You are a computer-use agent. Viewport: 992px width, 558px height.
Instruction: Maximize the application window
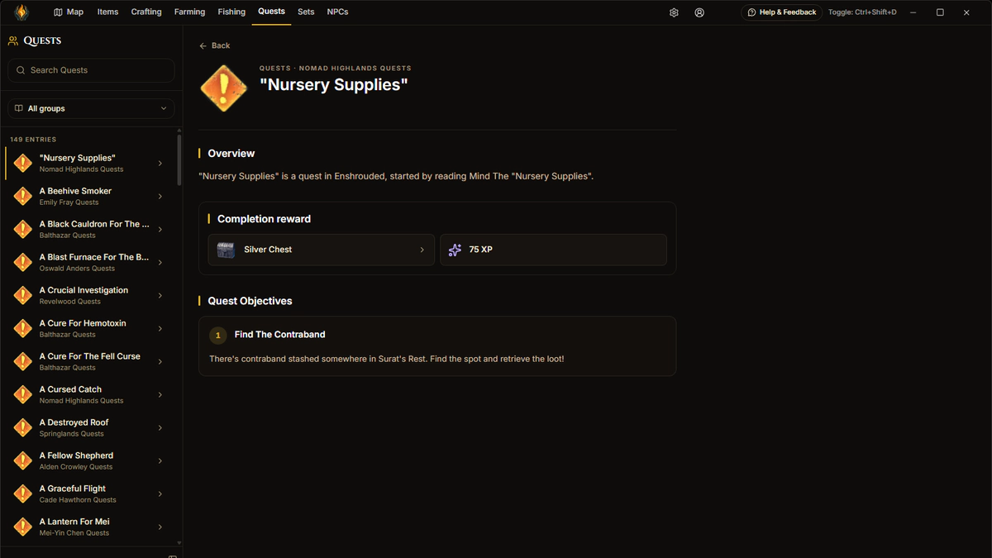point(940,12)
